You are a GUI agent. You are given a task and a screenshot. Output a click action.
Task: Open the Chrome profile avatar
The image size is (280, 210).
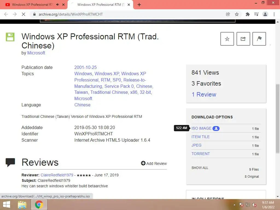[265, 14]
